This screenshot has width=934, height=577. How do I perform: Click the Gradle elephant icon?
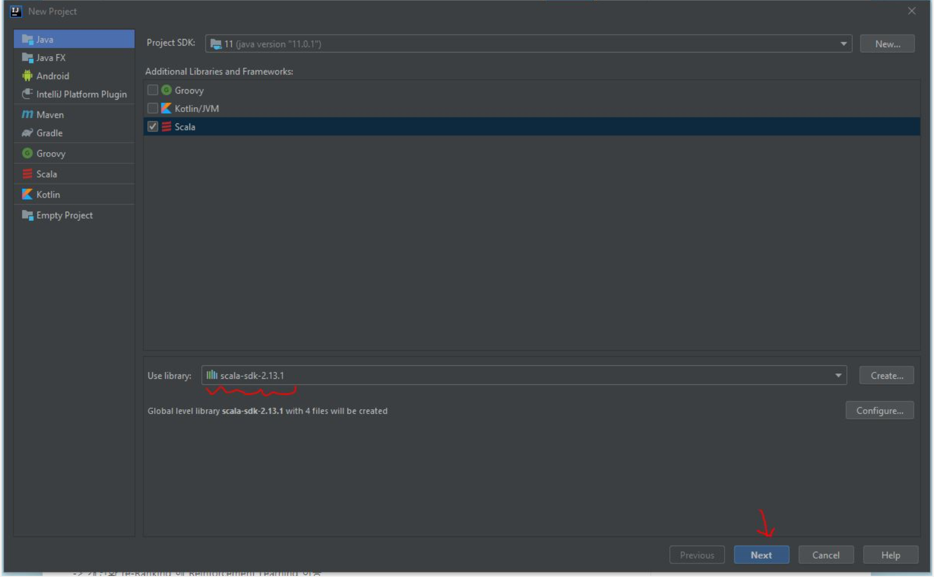point(27,133)
